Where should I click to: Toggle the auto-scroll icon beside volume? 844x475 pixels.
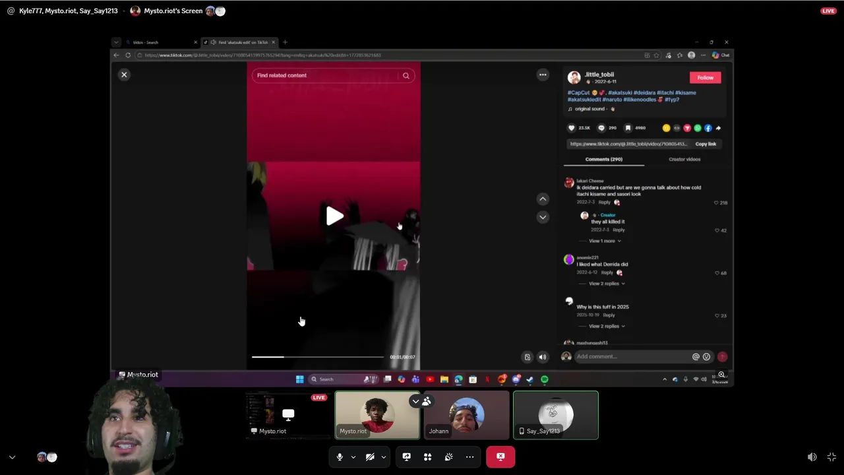pyautogui.click(x=527, y=357)
